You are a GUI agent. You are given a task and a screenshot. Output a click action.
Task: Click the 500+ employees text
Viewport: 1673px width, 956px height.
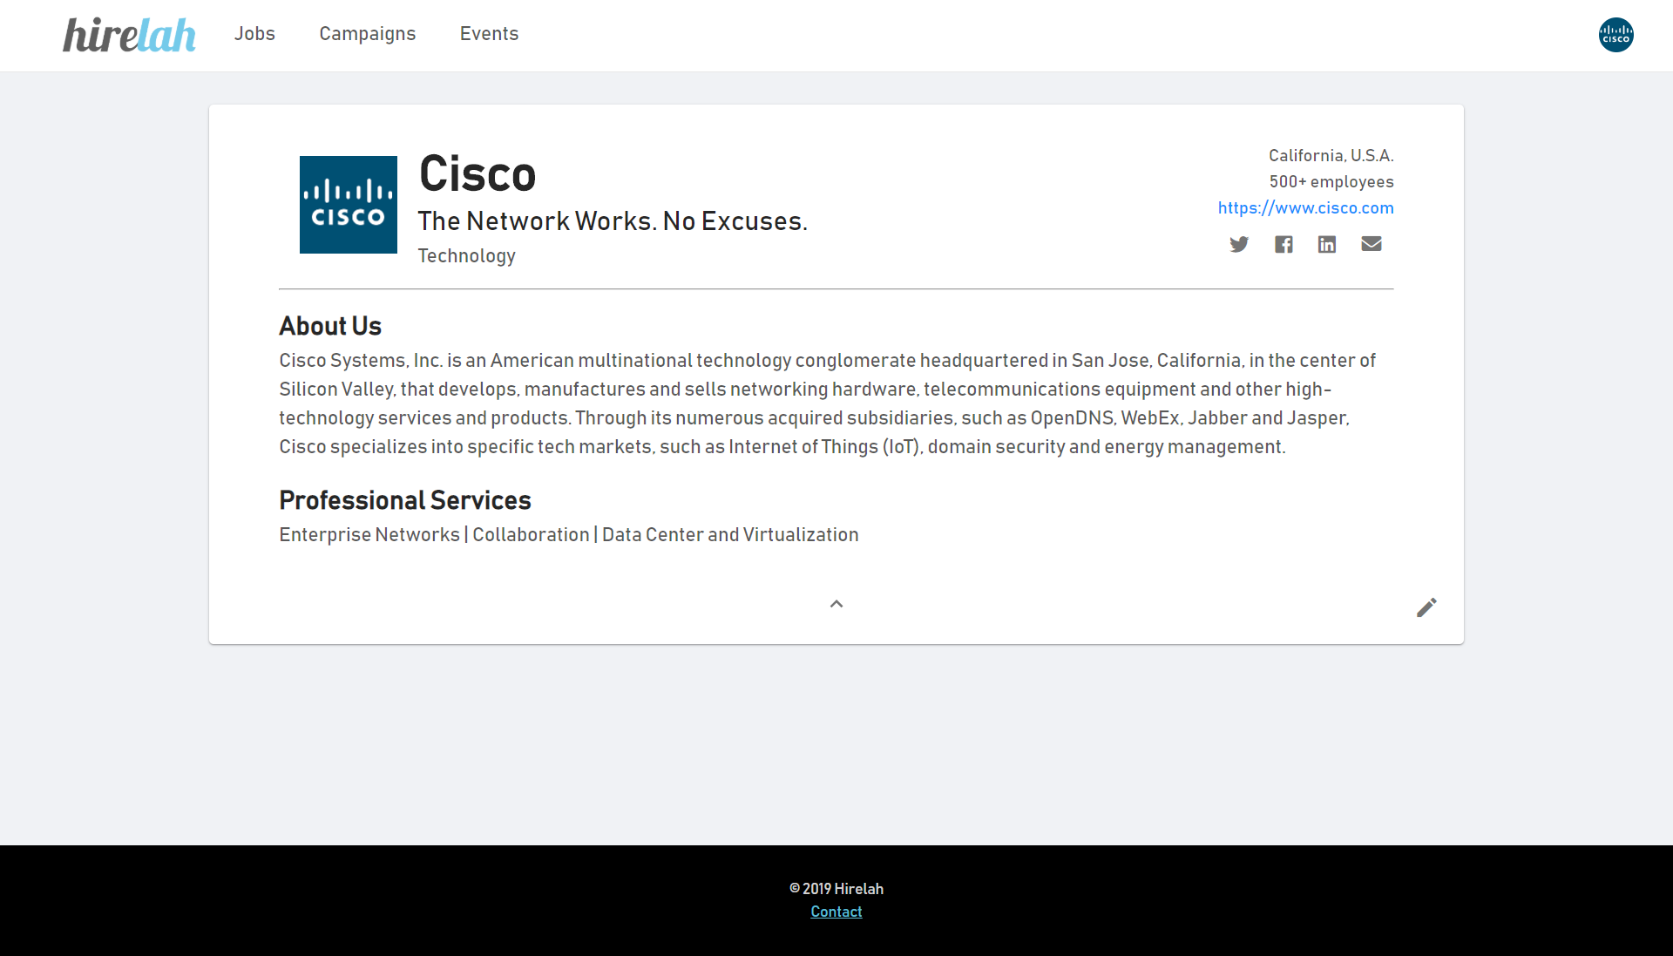pos(1331,182)
